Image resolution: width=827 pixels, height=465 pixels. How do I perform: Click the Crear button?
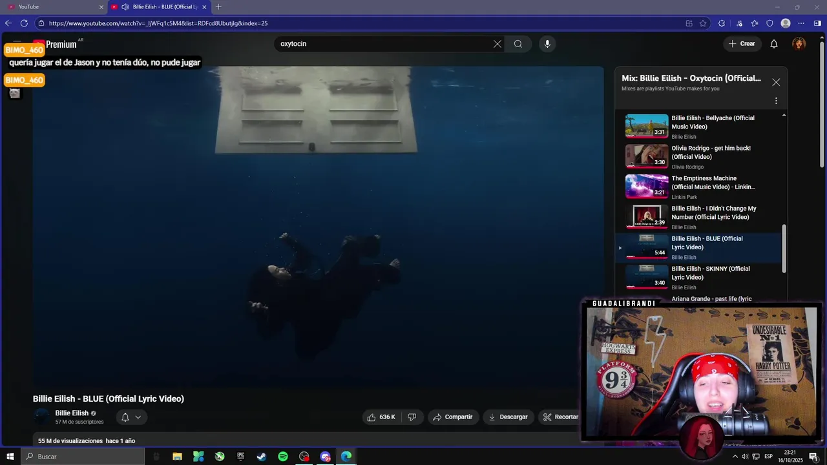742,44
